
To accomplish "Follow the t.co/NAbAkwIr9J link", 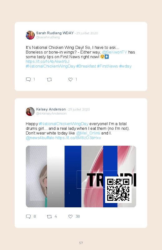I will tap(48, 62).
